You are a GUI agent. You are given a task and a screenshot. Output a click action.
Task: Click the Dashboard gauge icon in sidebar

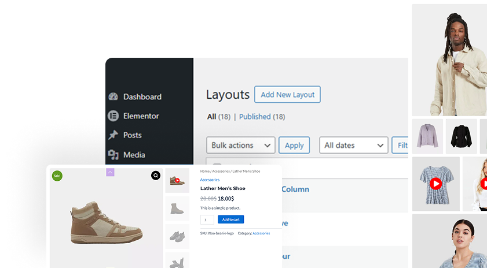[113, 97]
